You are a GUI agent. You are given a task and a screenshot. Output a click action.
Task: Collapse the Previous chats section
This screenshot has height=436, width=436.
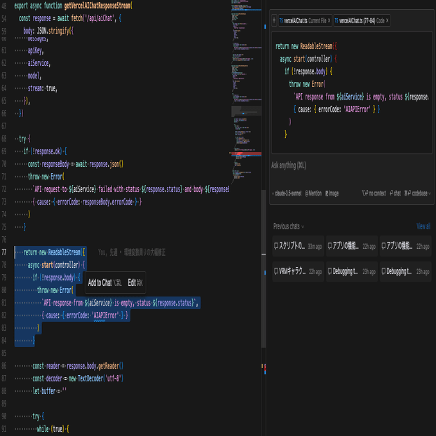(x=288, y=226)
